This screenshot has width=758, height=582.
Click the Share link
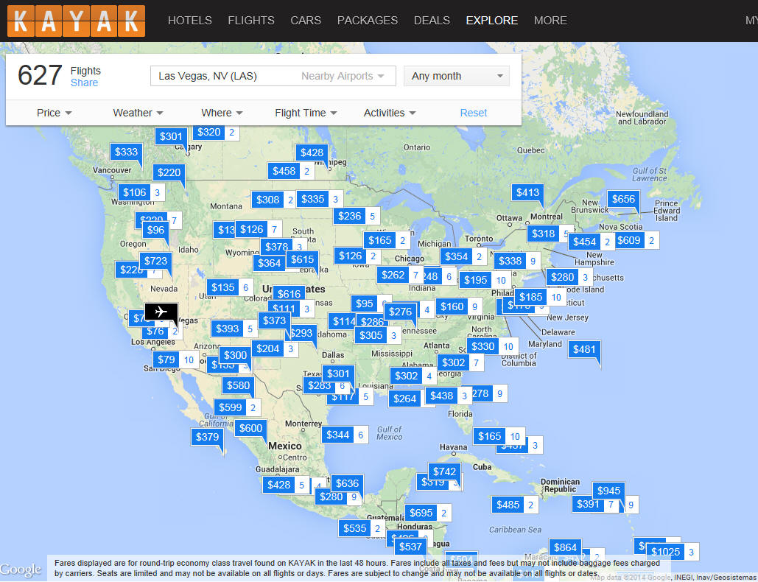(x=84, y=83)
